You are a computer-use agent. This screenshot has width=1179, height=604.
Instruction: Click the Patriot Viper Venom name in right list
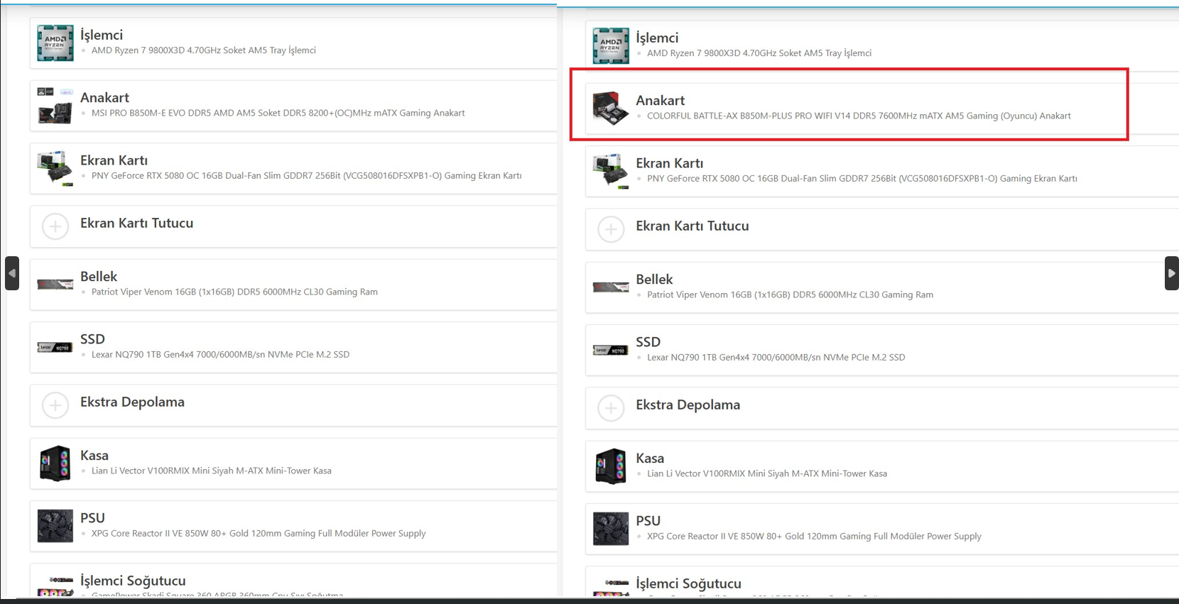(790, 295)
